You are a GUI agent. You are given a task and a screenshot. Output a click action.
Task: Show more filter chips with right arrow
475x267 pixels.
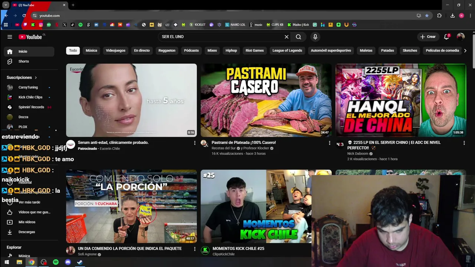pos(465,50)
